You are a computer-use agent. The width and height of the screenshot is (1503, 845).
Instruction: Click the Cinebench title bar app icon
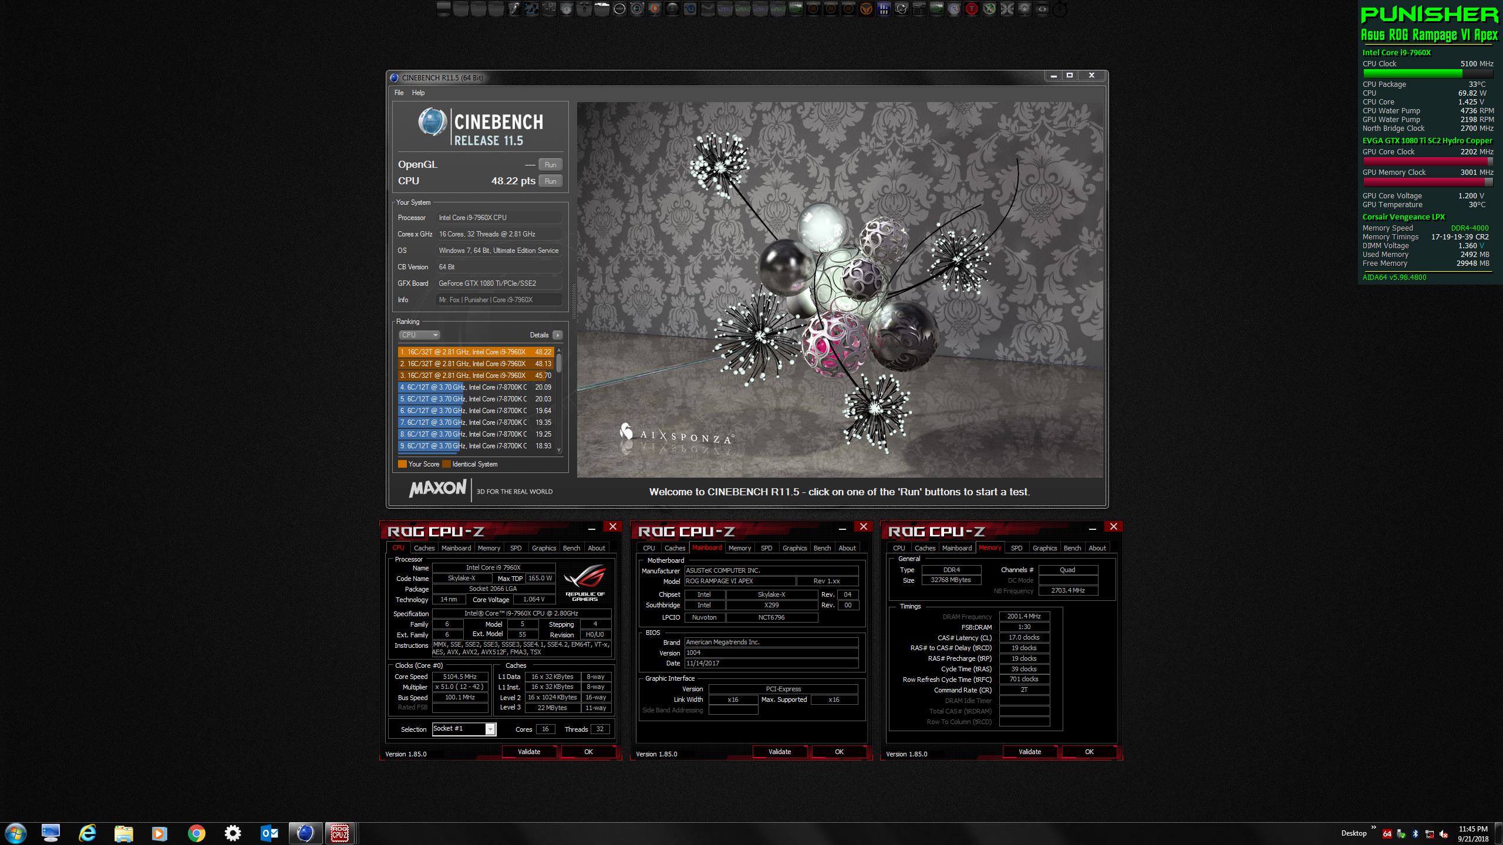tap(395, 77)
